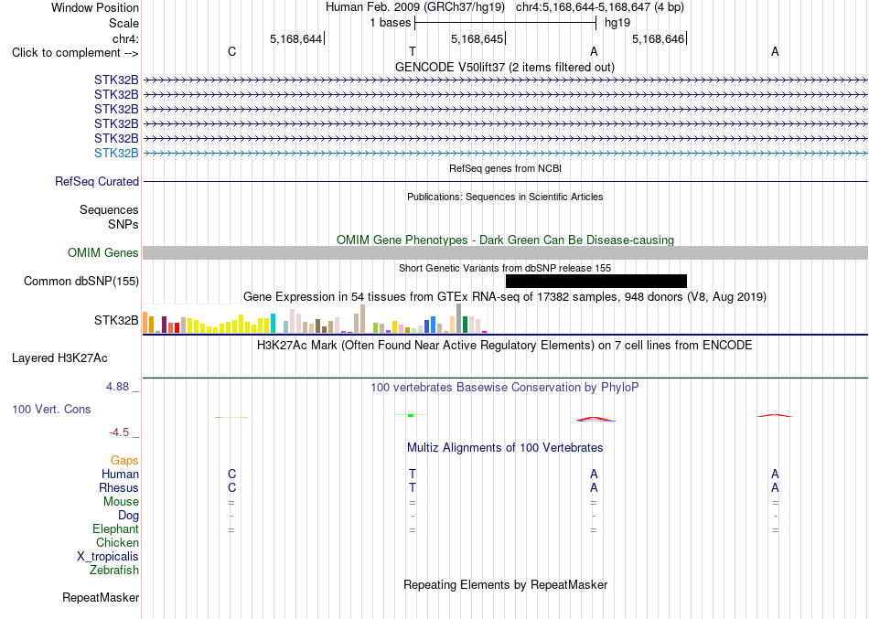Open the RepeatMasker track label
Screen dimensions: 869x619
101,598
